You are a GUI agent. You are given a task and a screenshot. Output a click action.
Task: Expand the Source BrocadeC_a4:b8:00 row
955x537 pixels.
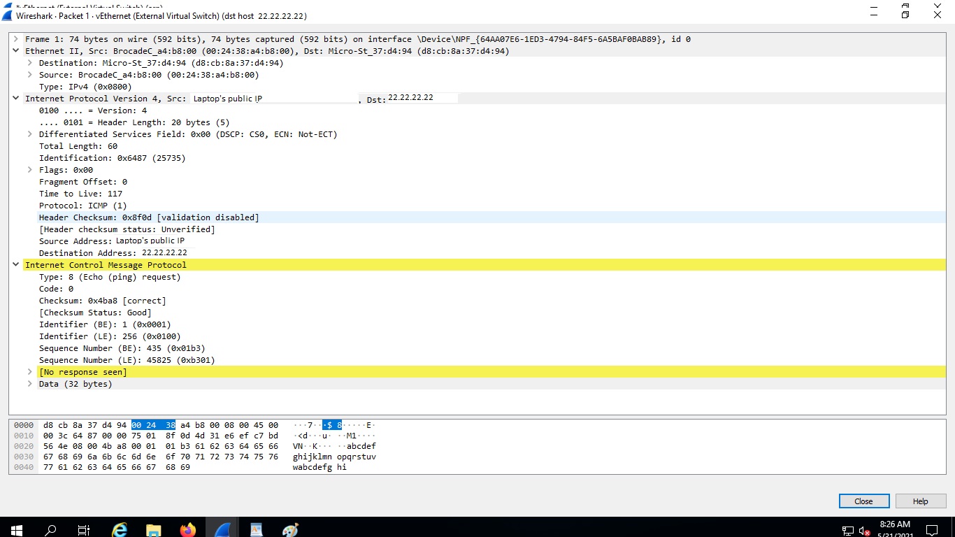click(29, 75)
